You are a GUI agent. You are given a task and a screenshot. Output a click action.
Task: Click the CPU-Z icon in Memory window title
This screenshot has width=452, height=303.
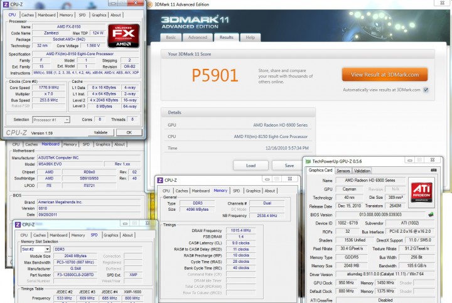(x=160, y=180)
